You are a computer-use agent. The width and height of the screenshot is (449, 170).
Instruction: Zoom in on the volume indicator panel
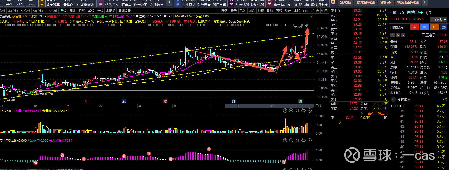pos(291,111)
